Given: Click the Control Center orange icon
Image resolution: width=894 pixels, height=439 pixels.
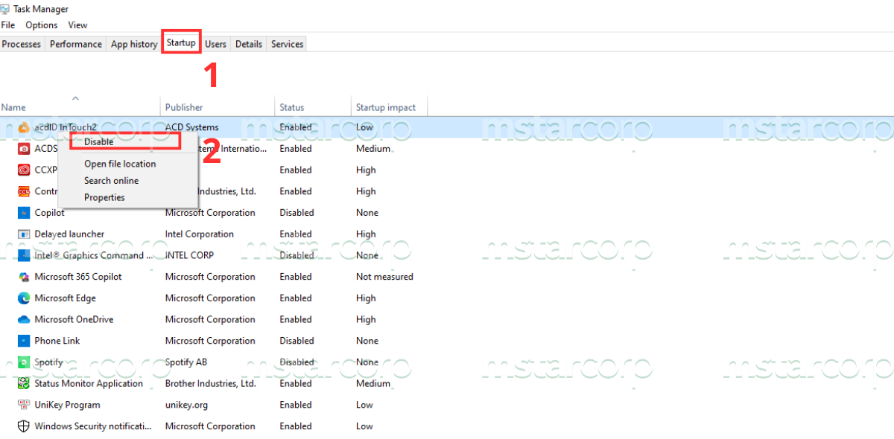Looking at the screenshot, I should pyautogui.click(x=23, y=191).
